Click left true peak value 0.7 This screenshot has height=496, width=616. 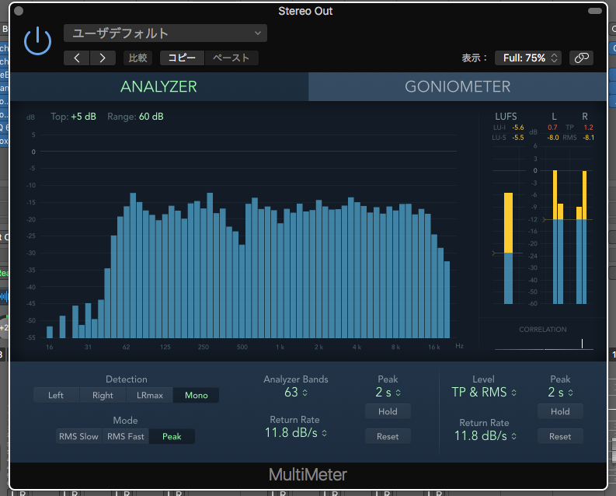(x=552, y=127)
